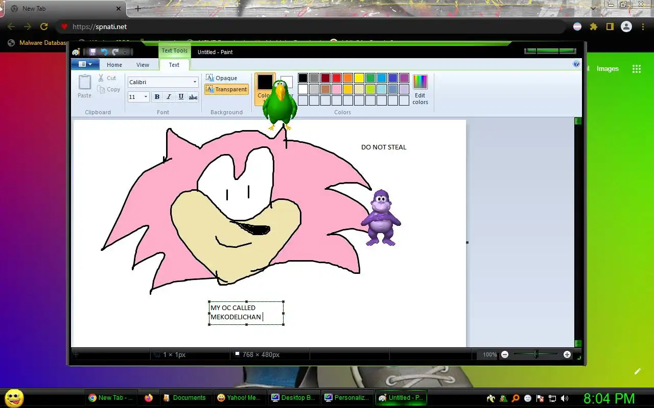Select Opaque text background
The width and height of the screenshot is (654, 408).
coord(221,78)
